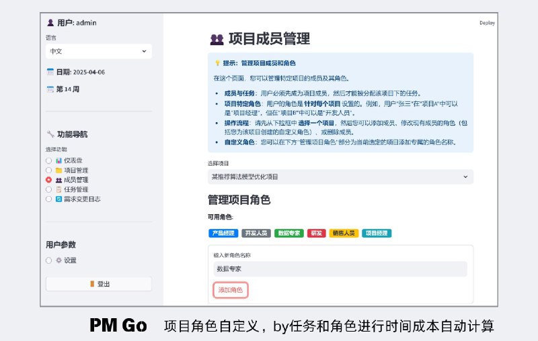Select the 需求变更日志 radio button
Image resolution: width=538 pixels, height=341 pixels.
[48, 199]
